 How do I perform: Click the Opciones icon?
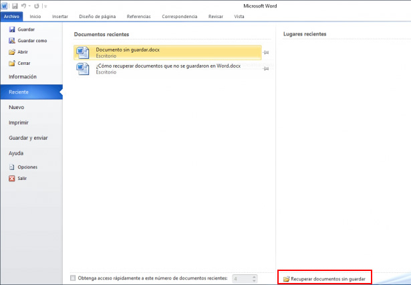[12, 167]
